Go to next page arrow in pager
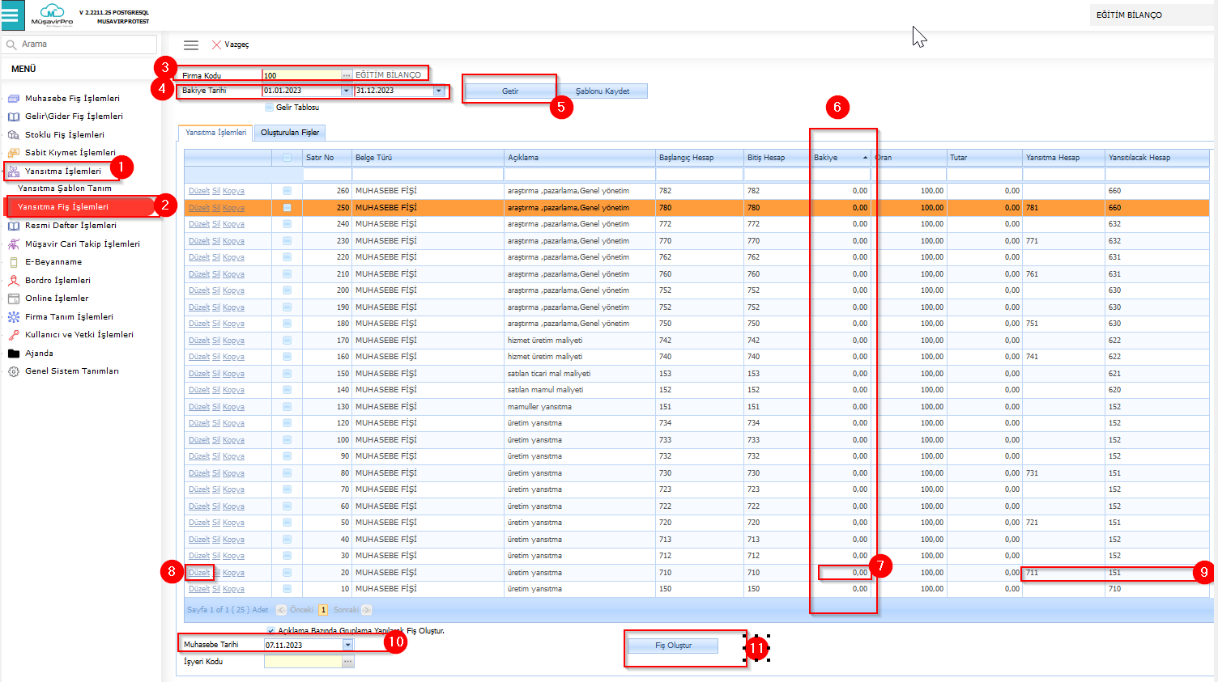The image size is (1218, 682). pyautogui.click(x=367, y=610)
